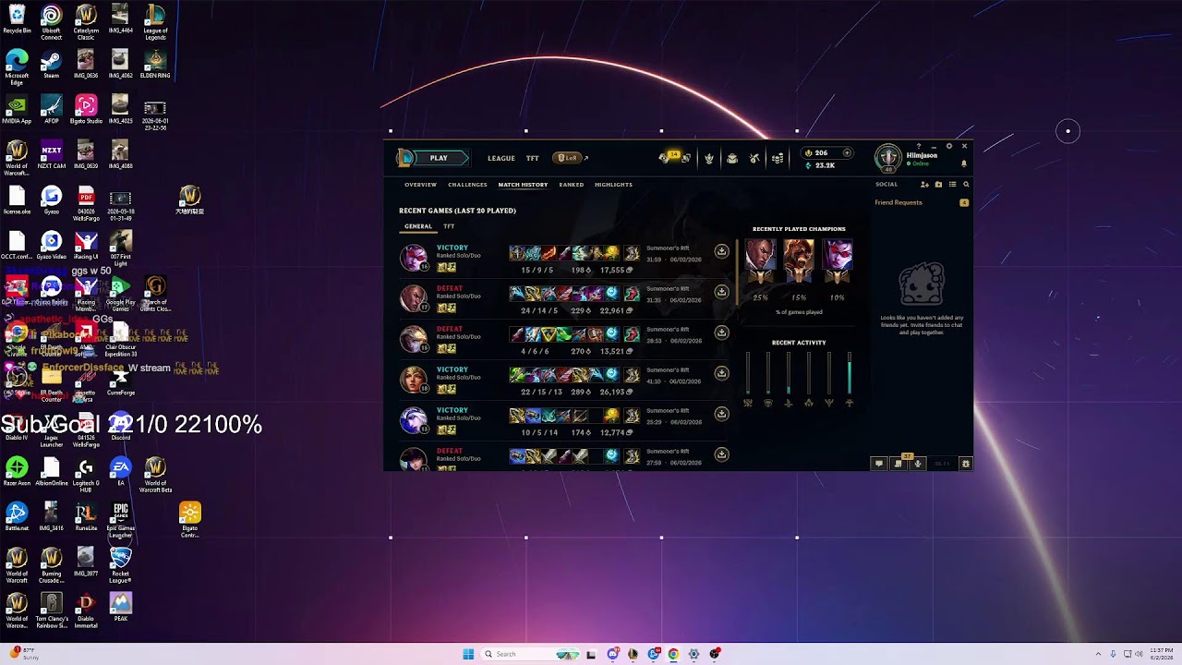Image resolution: width=1182 pixels, height=665 pixels.
Task: Open the chat bubble icon in the social footer
Action: pos(879,464)
